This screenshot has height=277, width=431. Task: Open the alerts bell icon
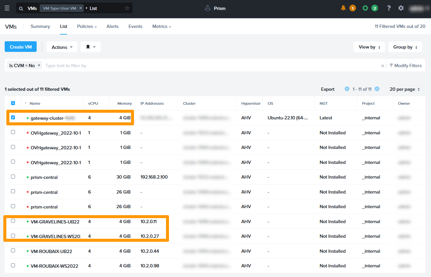(343, 8)
